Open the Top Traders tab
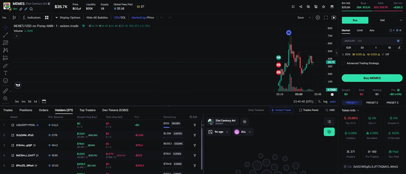This screenshot has width=406, height=174. (x=87, y=110)
